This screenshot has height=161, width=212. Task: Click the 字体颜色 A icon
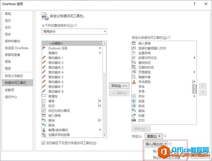134,82
